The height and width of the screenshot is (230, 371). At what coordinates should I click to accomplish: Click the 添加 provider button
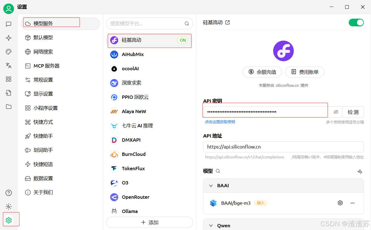pos(149,222)
